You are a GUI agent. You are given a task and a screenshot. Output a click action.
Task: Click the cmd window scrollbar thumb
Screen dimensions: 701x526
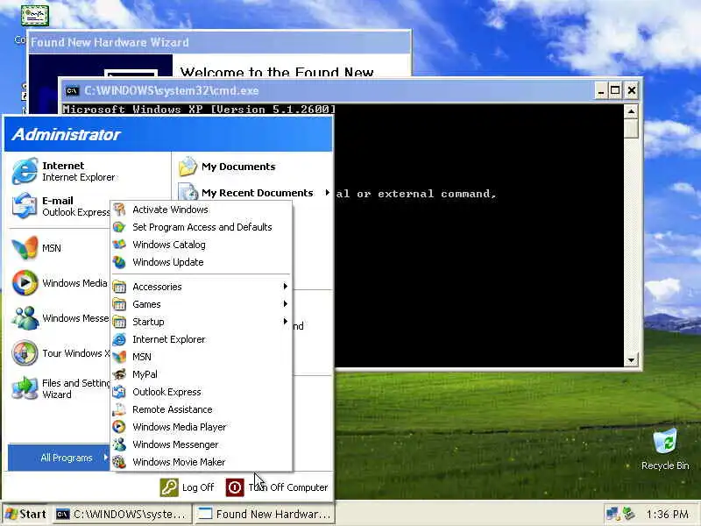[631, 129]
